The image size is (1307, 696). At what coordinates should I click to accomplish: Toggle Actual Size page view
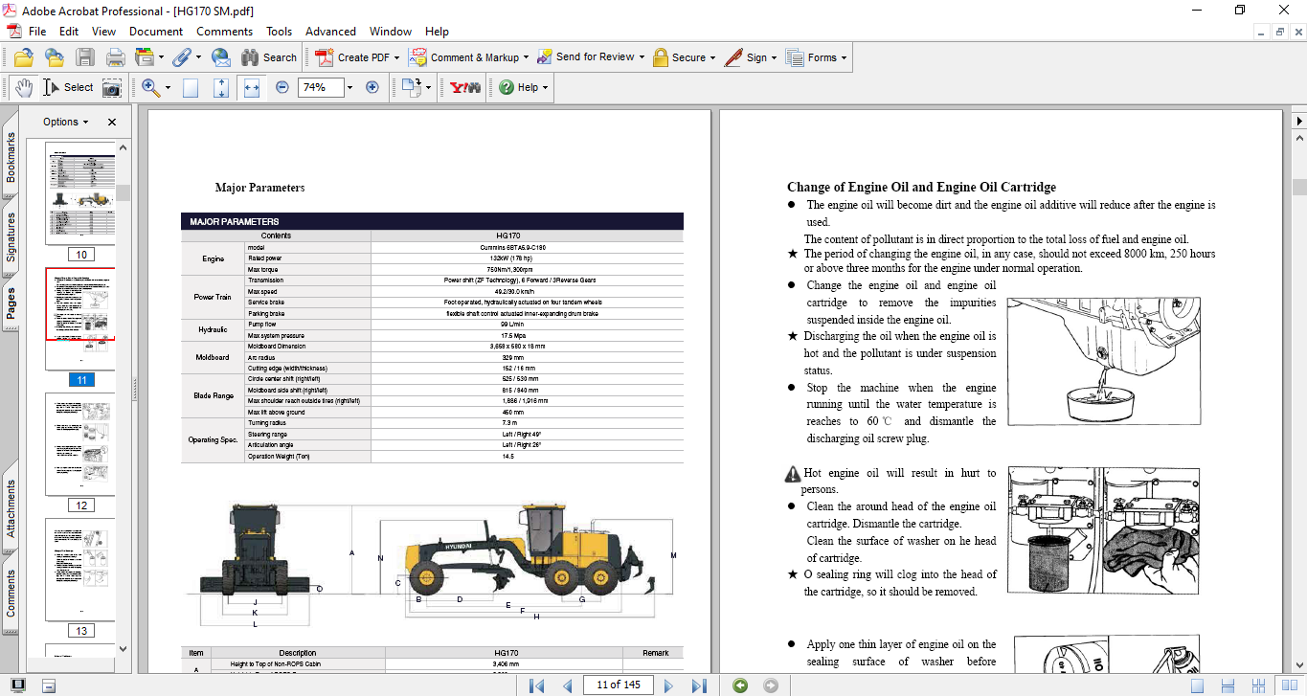191,87
